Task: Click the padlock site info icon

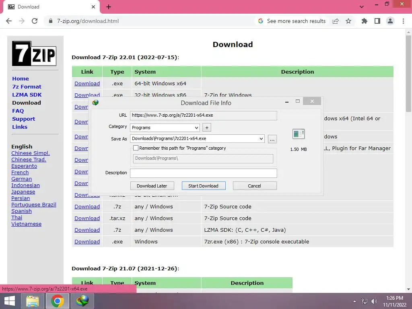Action: 51,21
